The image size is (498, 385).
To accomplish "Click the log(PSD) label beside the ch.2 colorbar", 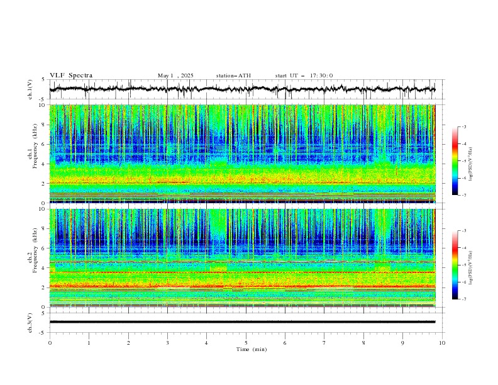I will (x=471, y=268).
